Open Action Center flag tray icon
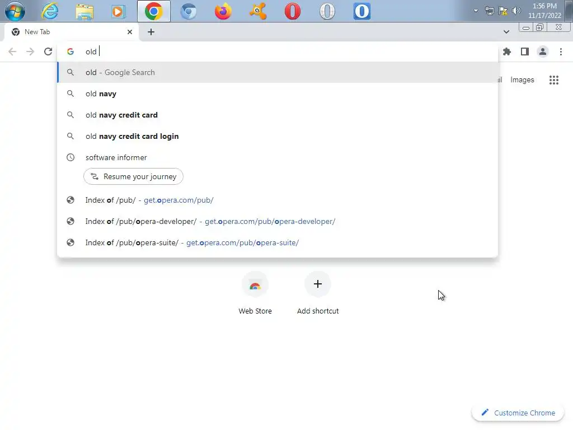This screenshot has height=430, width=573. (x=503, y=11)
